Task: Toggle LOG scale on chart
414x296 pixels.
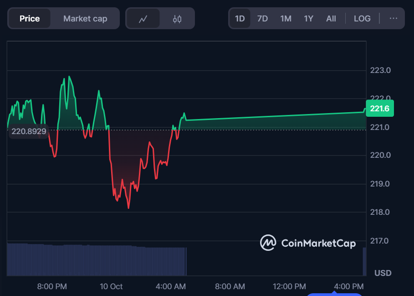Action: coord(362,19)
